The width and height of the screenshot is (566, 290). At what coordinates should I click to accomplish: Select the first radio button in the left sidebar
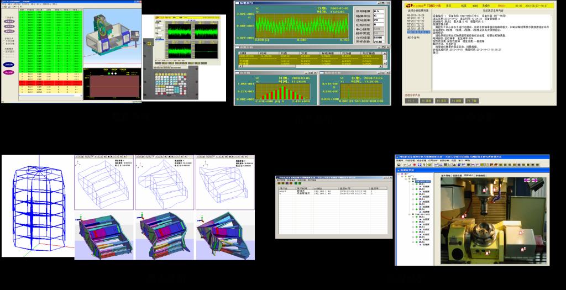point(4,40)
